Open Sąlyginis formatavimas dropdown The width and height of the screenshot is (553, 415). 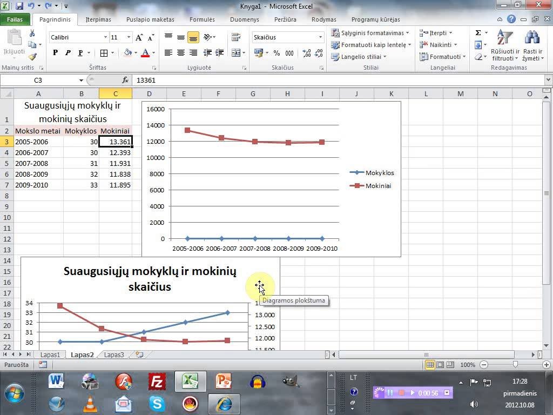pos(370,33)
